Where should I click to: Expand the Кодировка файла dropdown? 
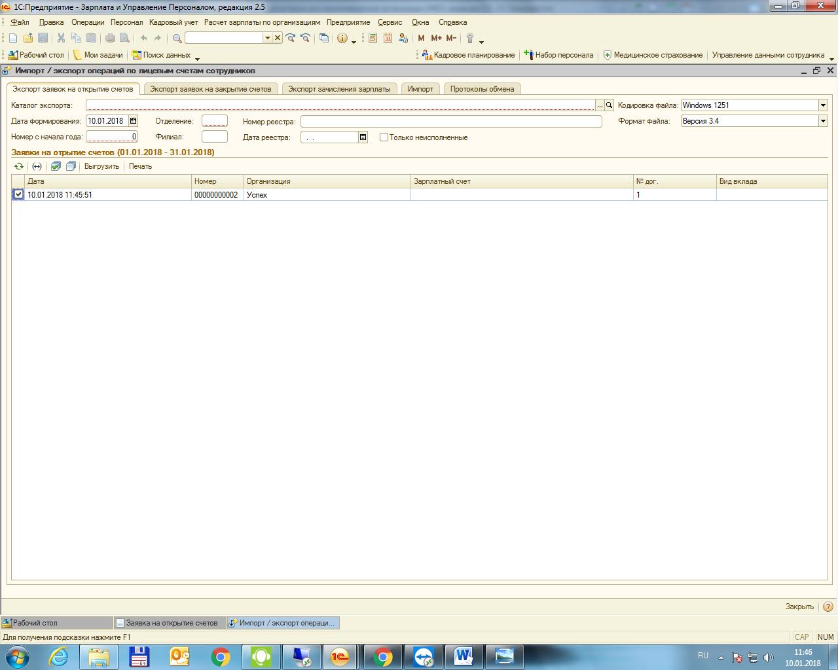(x=823, y=105)
